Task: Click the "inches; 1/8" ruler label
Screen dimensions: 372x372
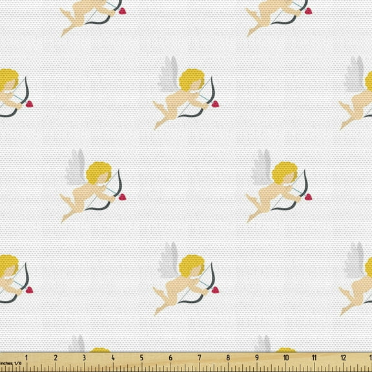Action: click(x=11, y=363)
